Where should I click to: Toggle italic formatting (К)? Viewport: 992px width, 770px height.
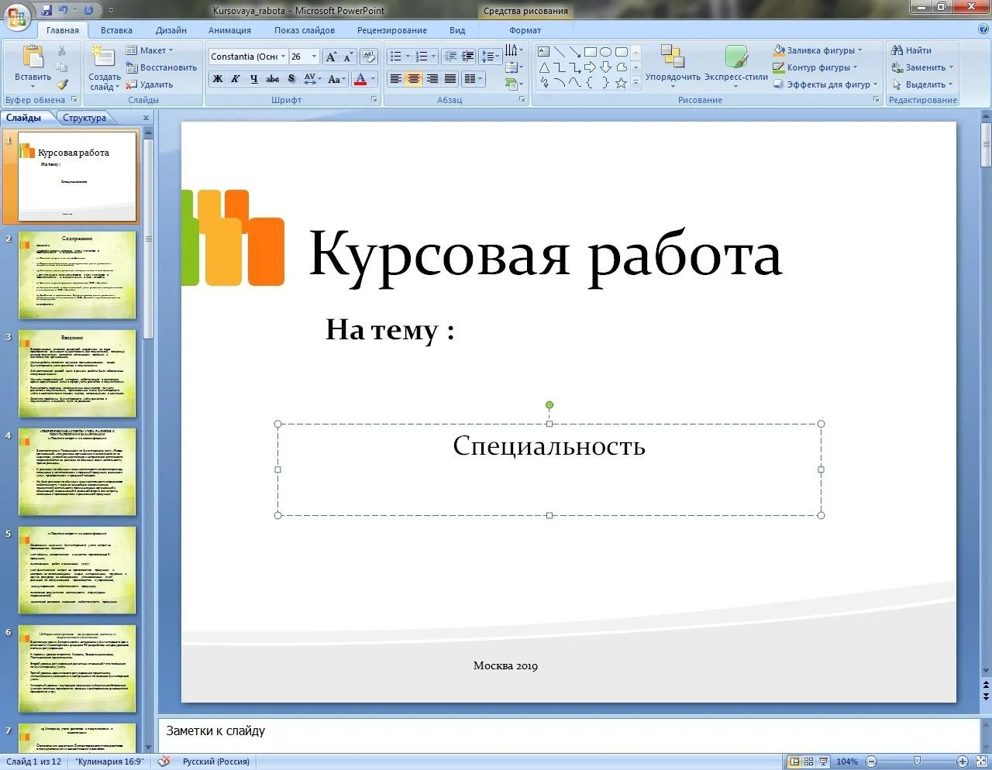pyautogui.click(x=236, y=79)
